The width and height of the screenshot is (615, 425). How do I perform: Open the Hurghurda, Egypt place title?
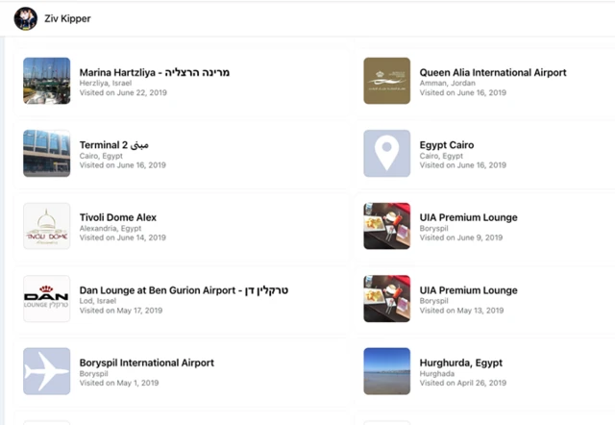point(460,362)
